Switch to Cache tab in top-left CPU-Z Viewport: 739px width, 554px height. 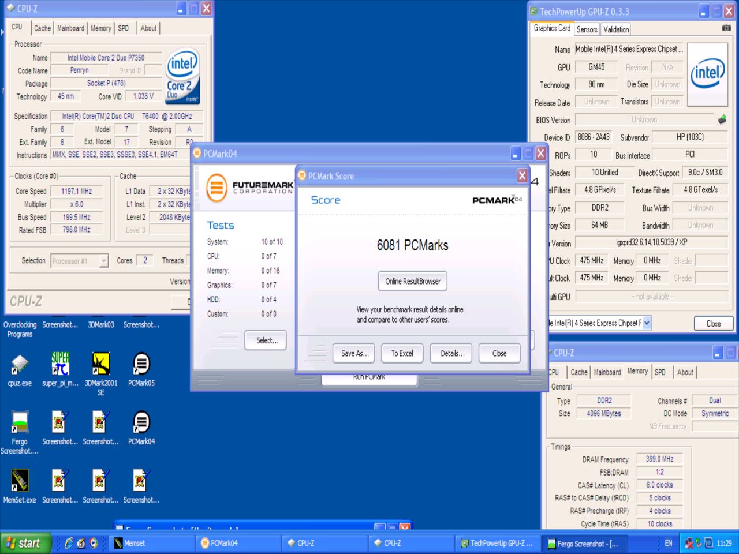point(42,28)
